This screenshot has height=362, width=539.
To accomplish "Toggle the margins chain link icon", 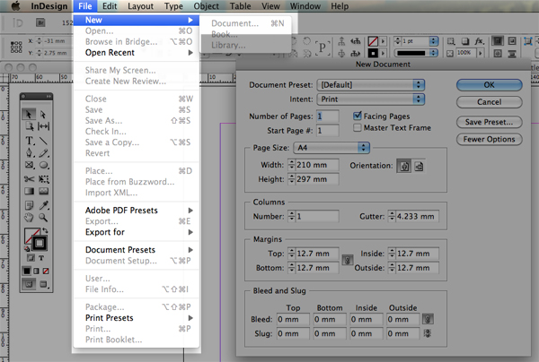I will pos(347,260).
